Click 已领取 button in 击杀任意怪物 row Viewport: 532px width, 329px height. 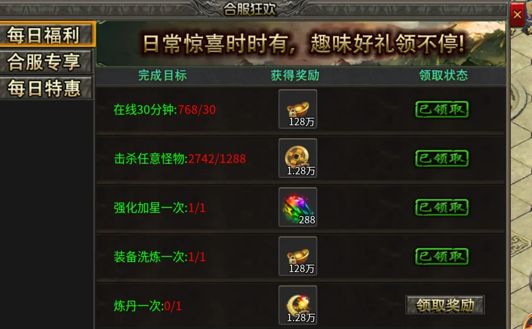tap(442, 158)
